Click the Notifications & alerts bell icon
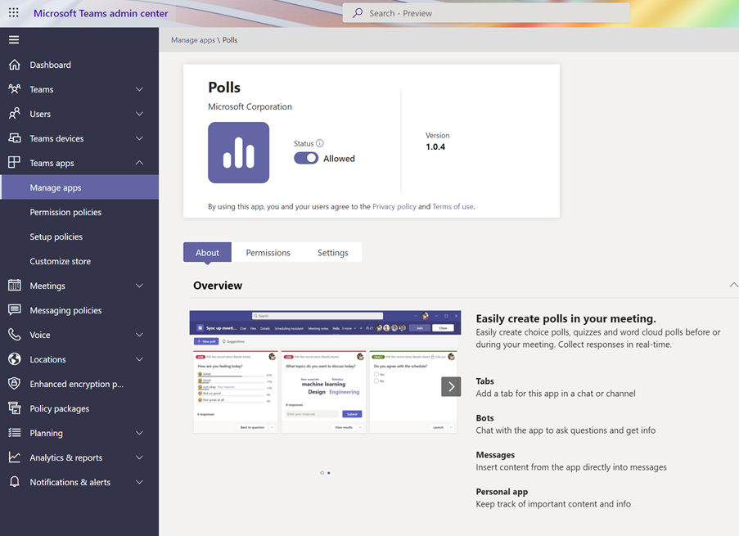 click(15, 482)
